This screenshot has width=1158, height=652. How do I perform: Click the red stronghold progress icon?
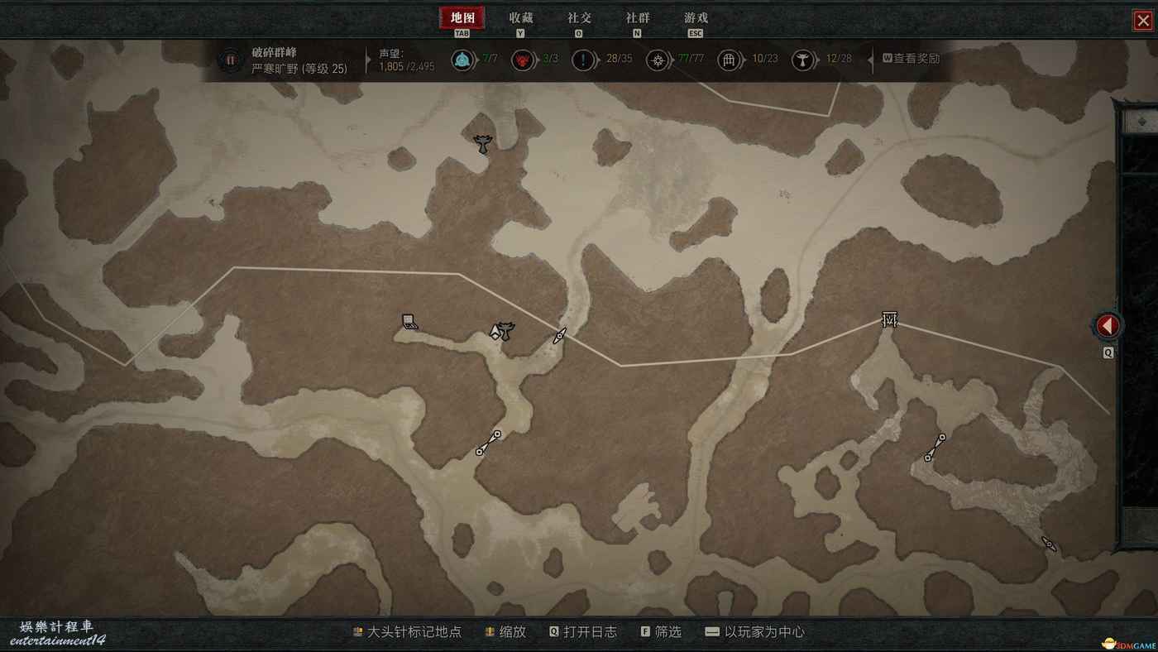pyautogui.click(x=523, y=60)
